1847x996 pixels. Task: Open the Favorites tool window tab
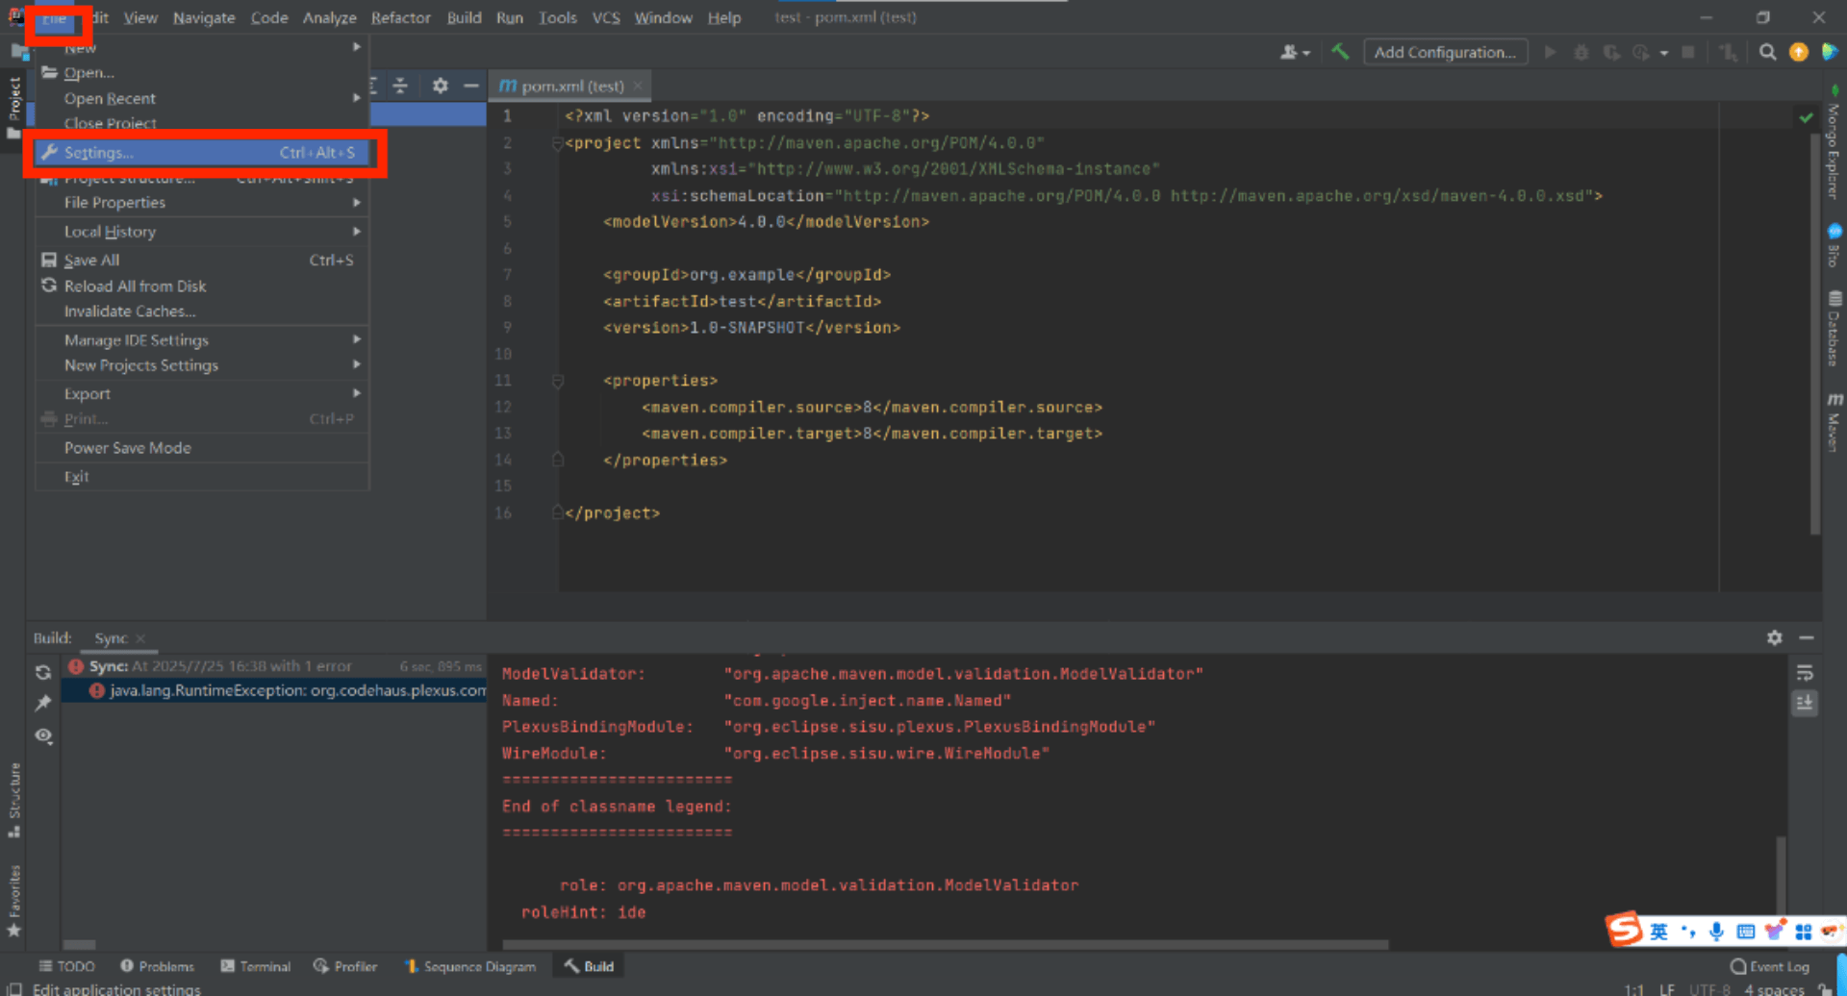(x=14, y=900)
